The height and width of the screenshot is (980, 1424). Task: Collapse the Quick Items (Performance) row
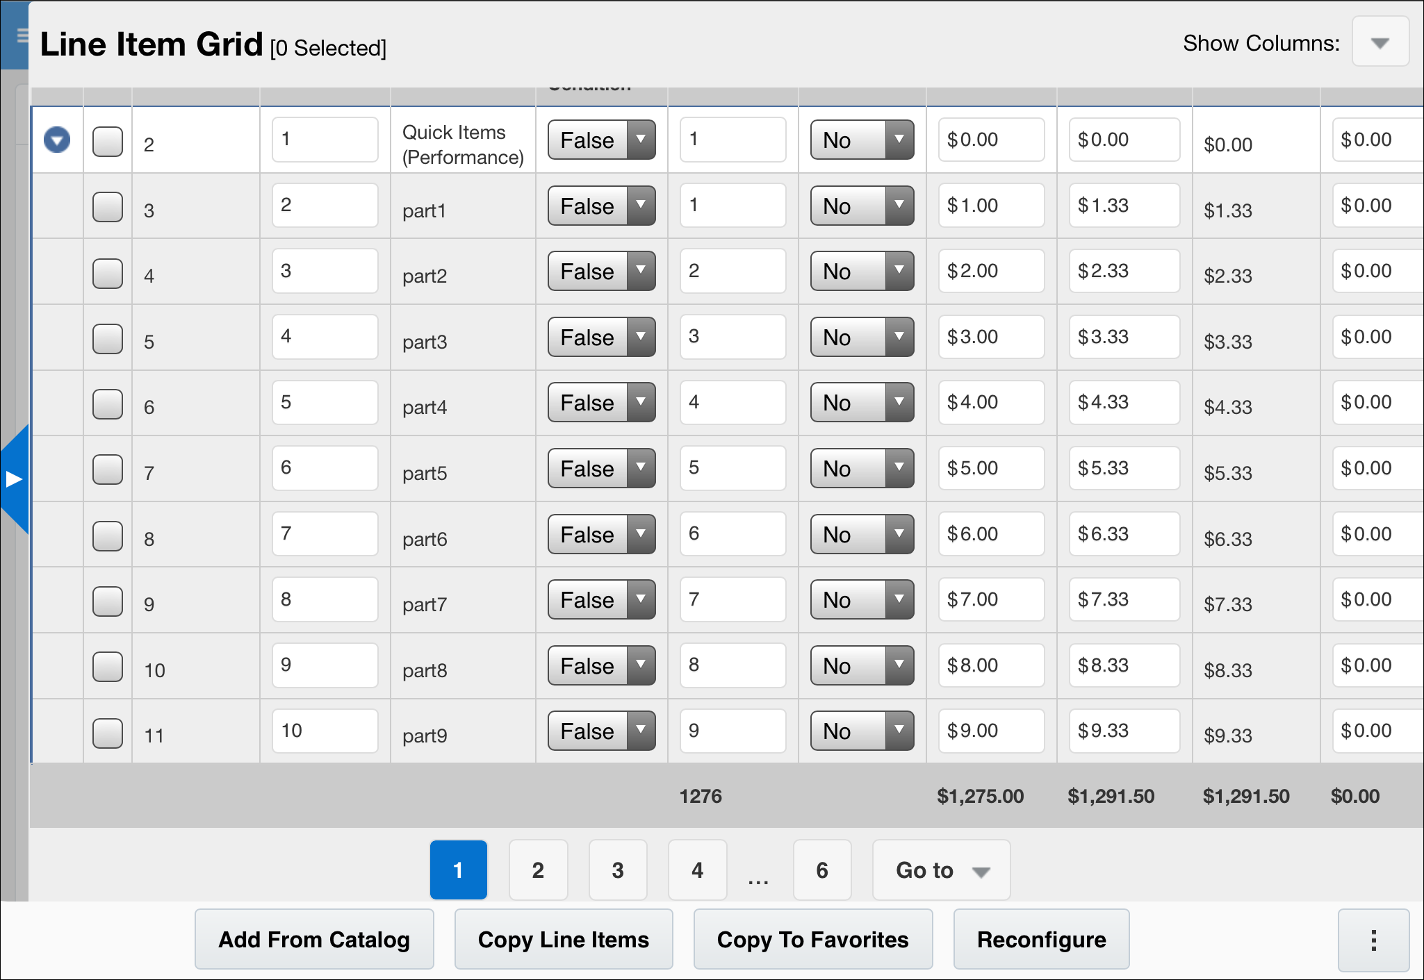[56, 140]
